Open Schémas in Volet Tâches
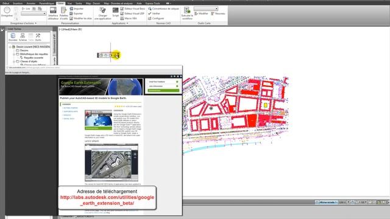Screen dimensions: 390x219 tap(23, 37)
